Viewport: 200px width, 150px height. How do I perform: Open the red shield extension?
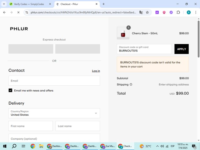(x=164, y=12)
